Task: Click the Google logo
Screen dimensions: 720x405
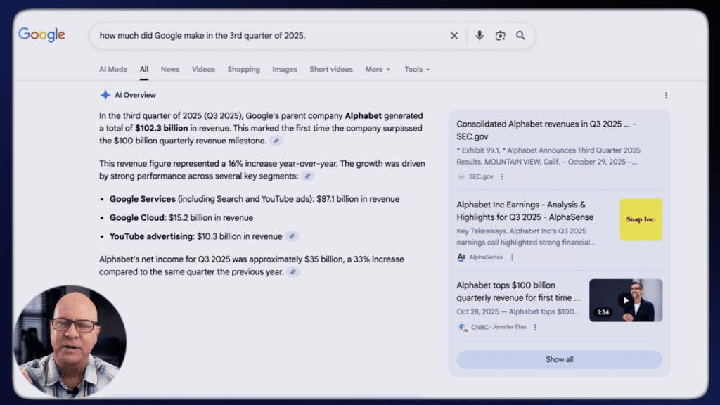Action: click(x=41, y=35)
